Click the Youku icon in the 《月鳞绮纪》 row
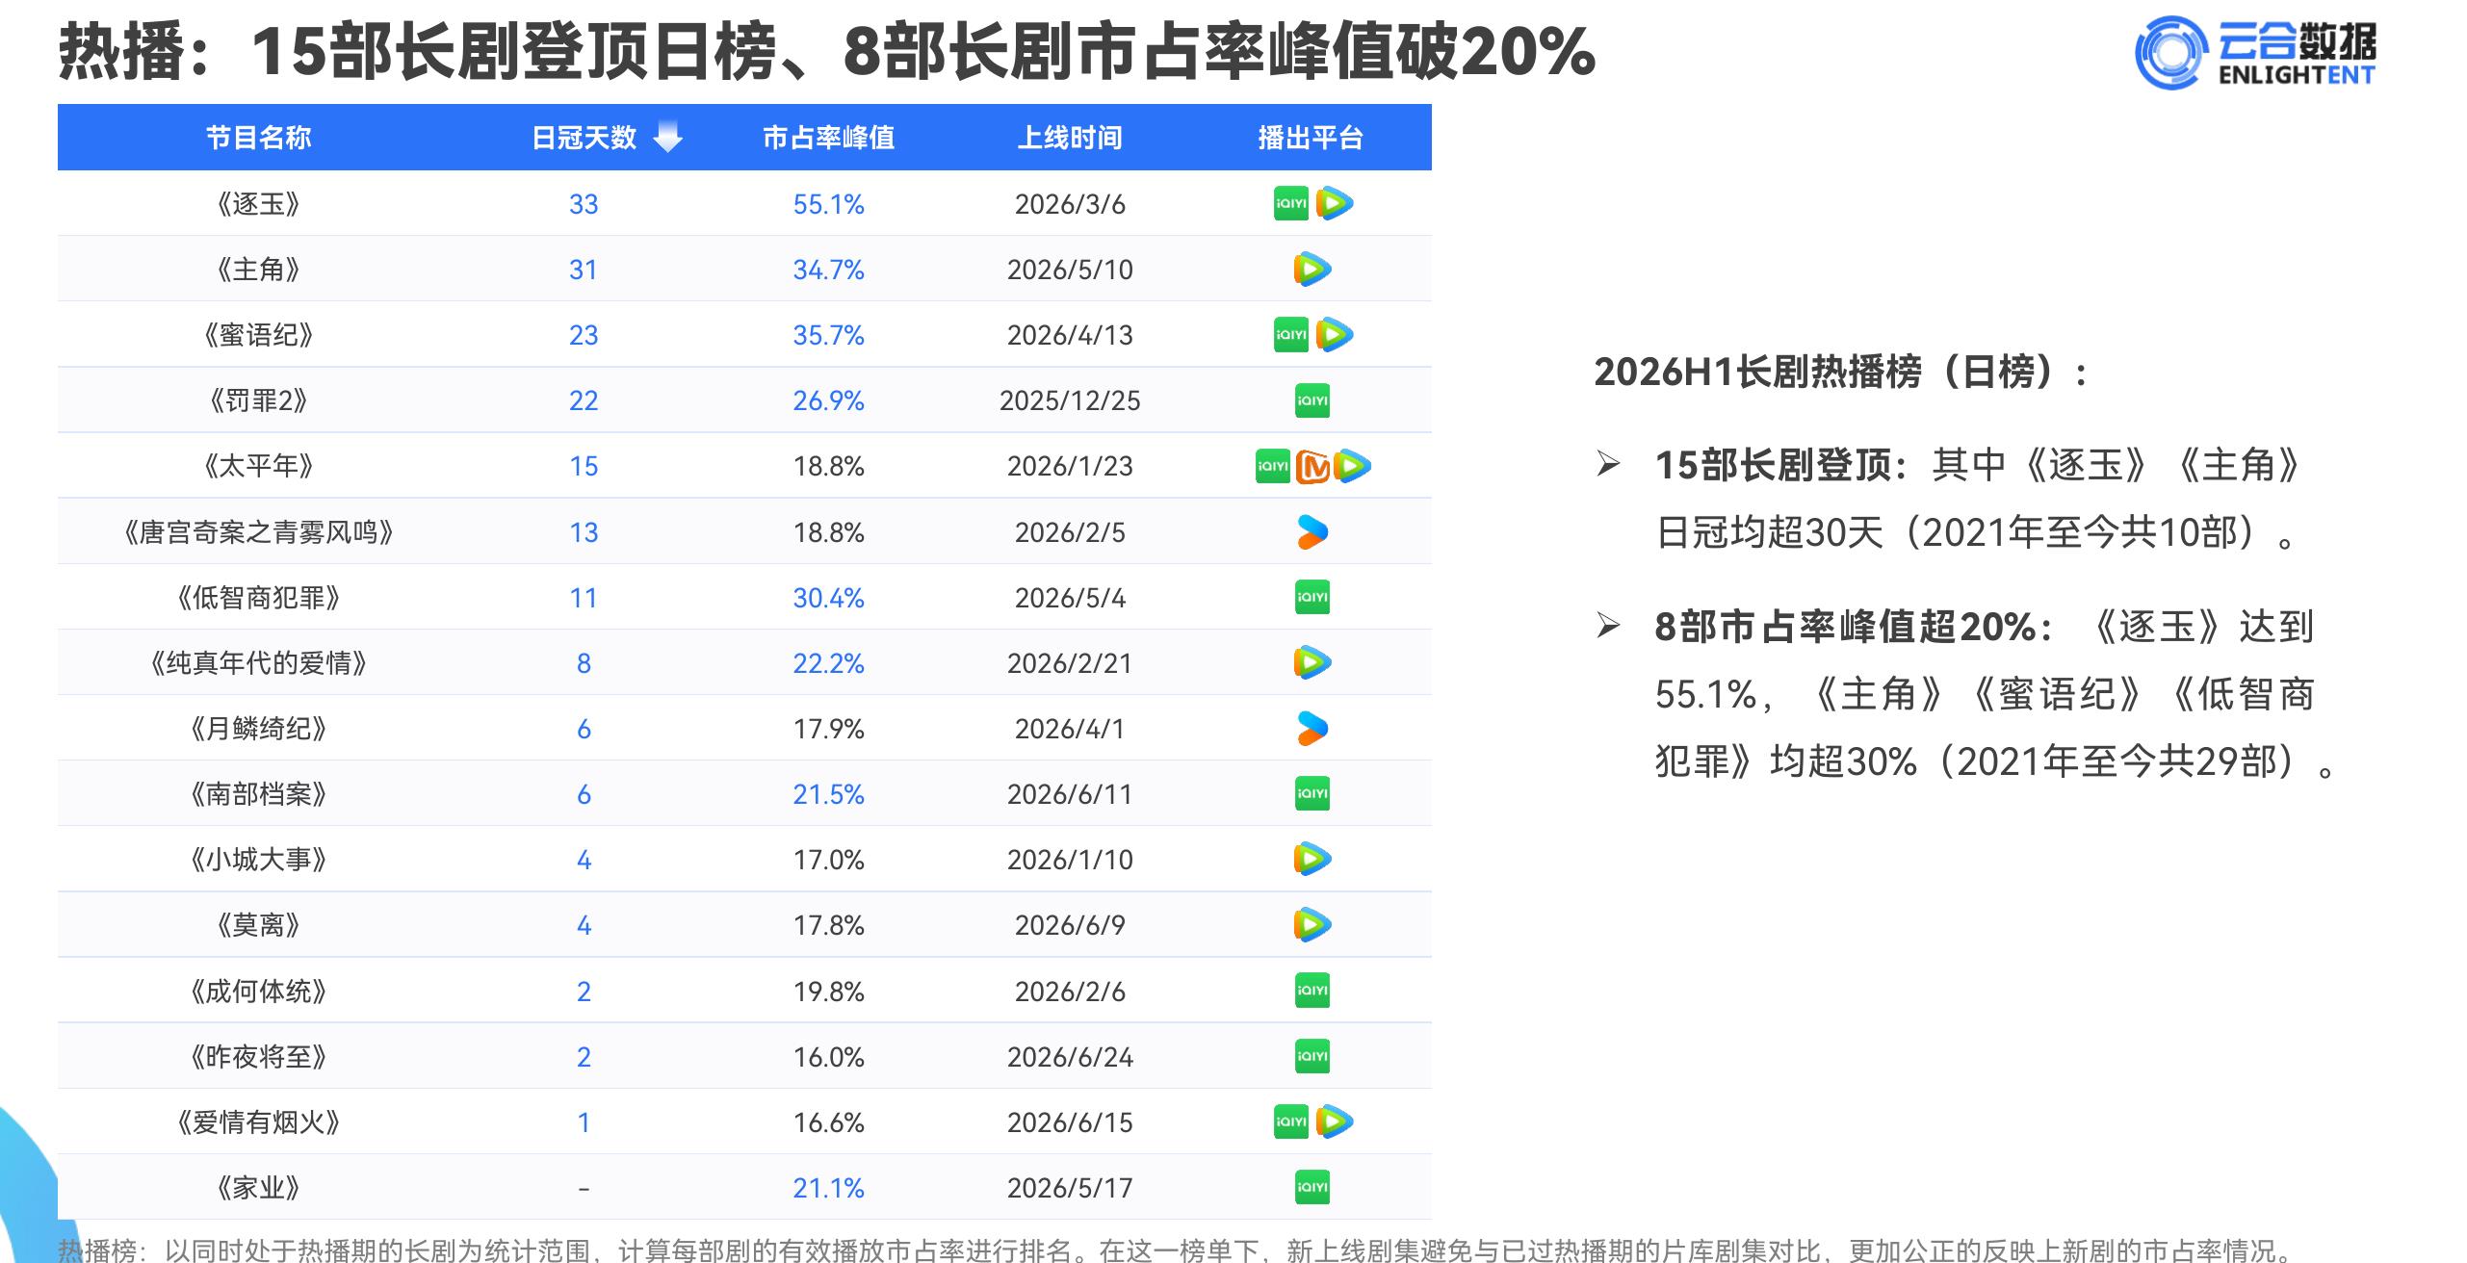 point(1311,728)
